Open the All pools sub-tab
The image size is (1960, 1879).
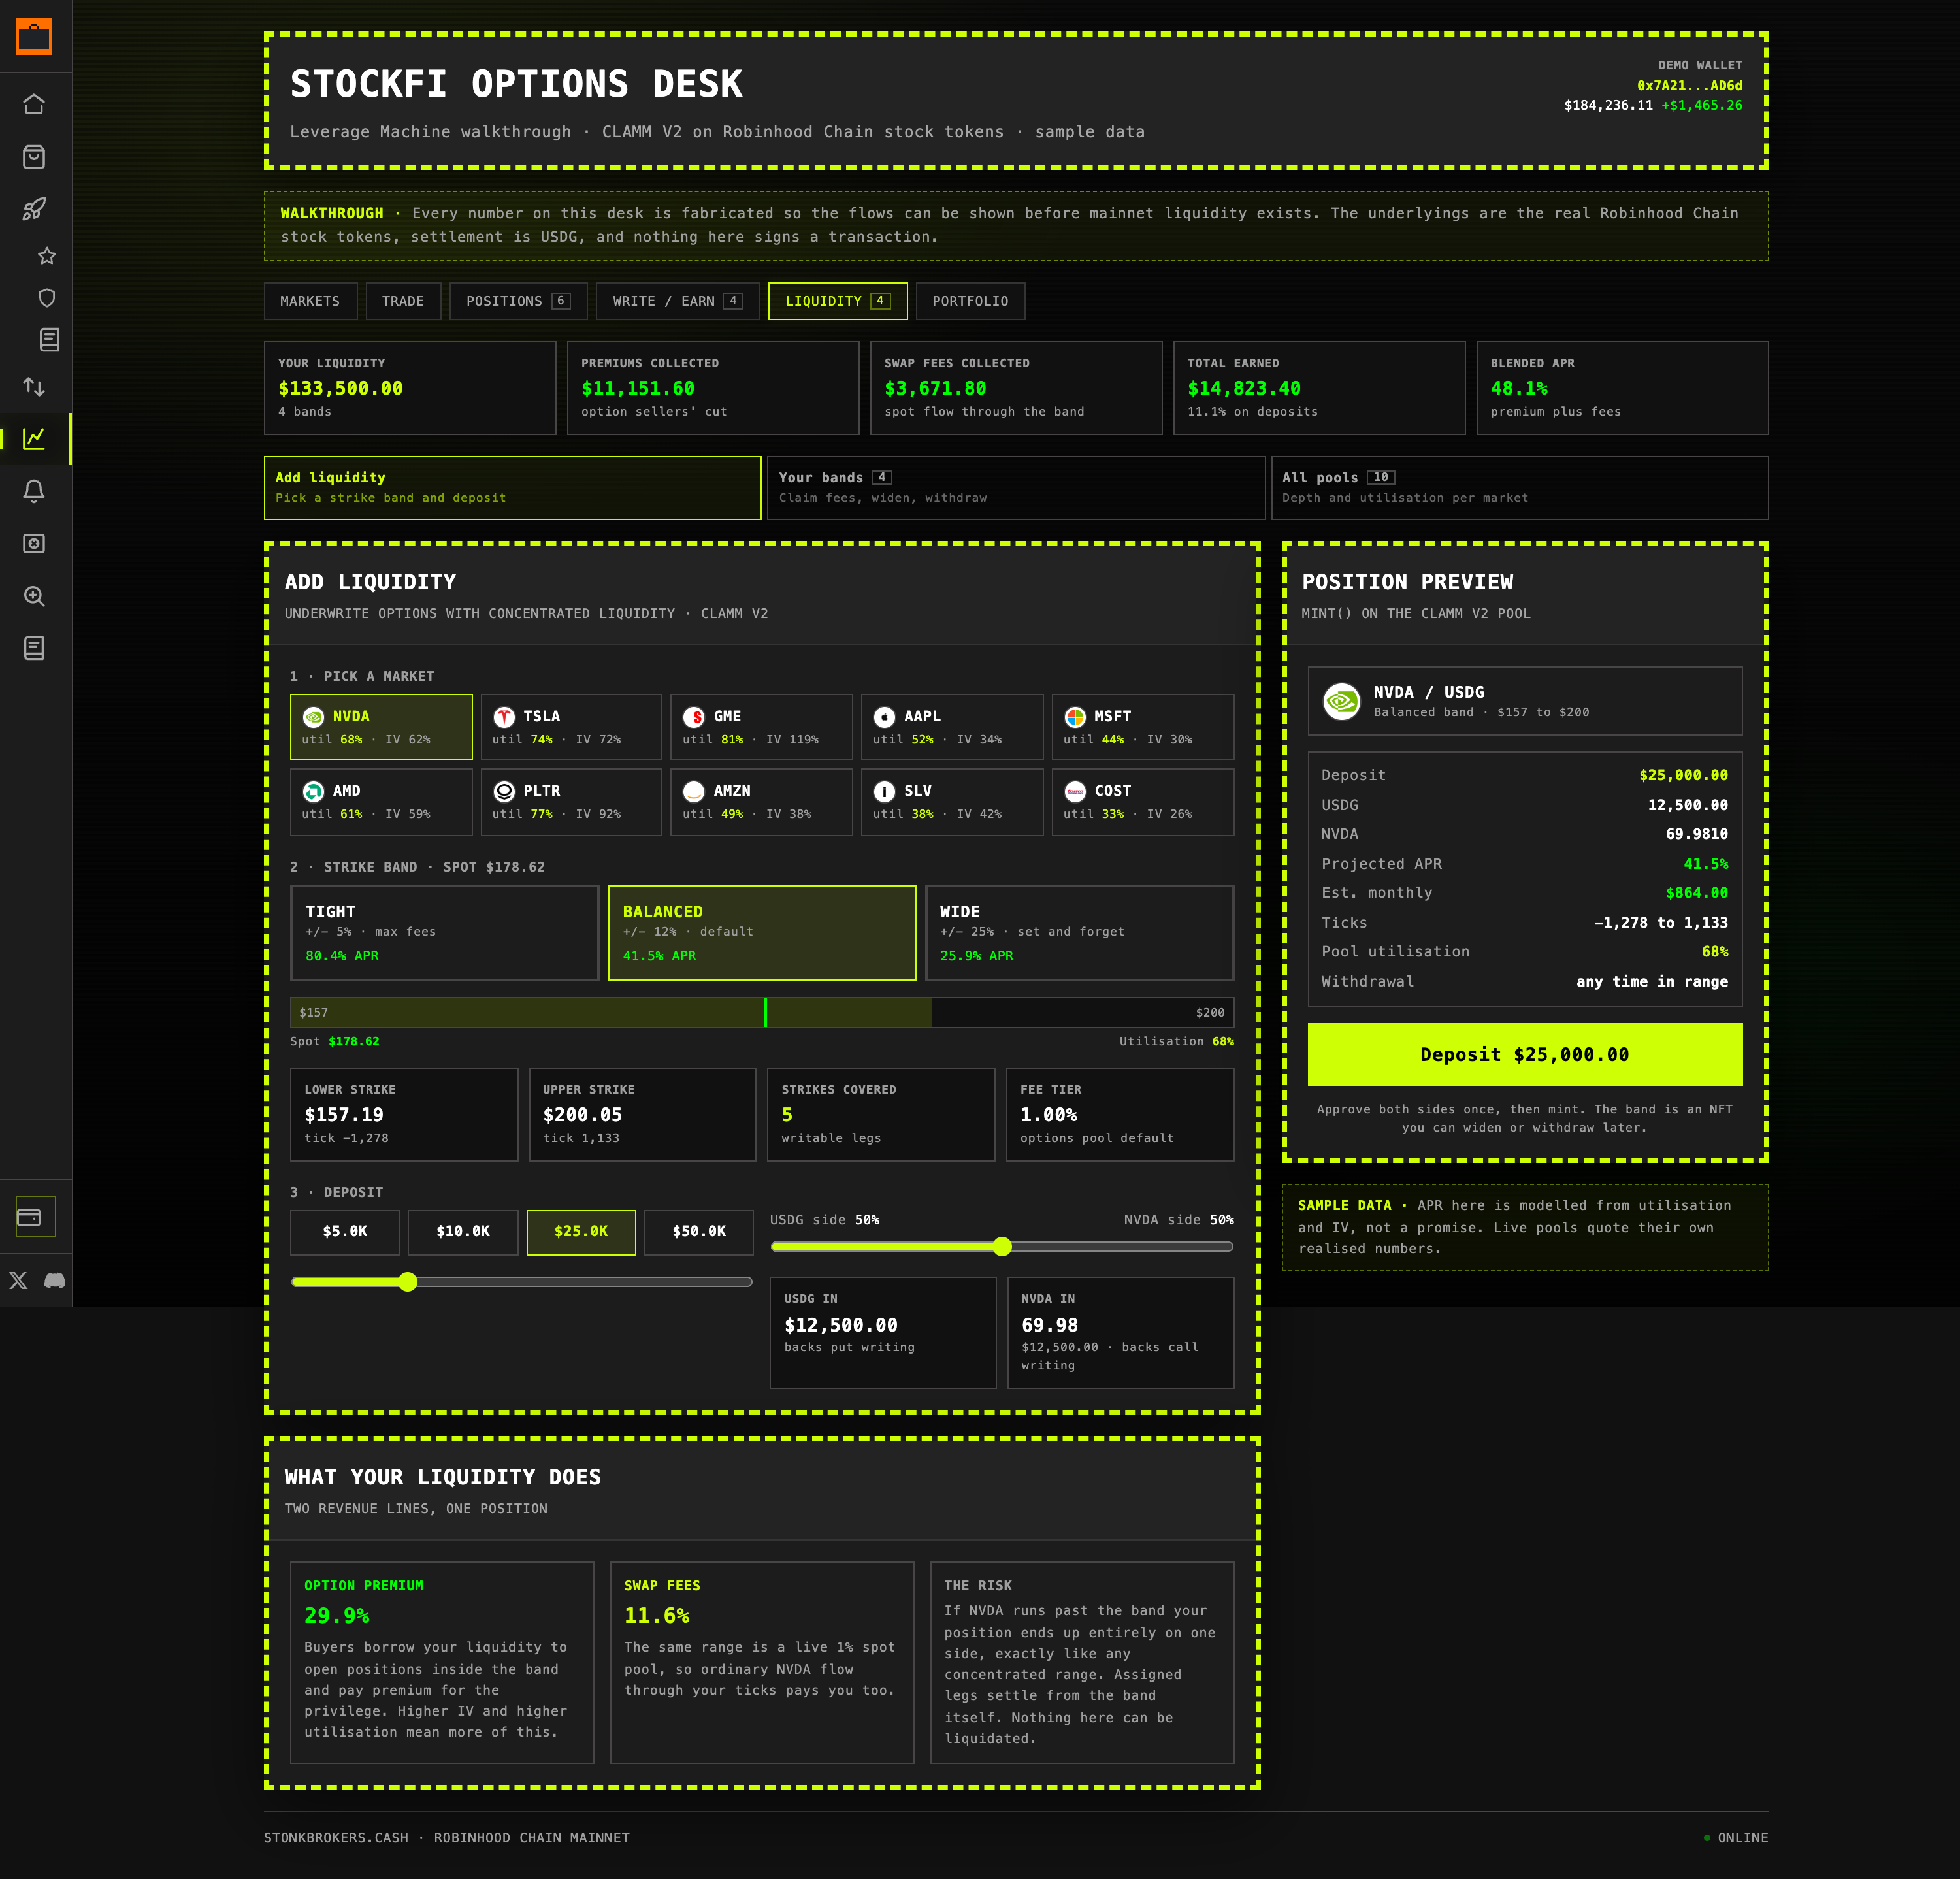coord(1520,488)
